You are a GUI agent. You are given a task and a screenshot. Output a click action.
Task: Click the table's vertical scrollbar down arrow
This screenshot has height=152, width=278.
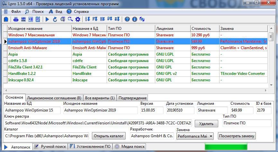tap(271, 85)
